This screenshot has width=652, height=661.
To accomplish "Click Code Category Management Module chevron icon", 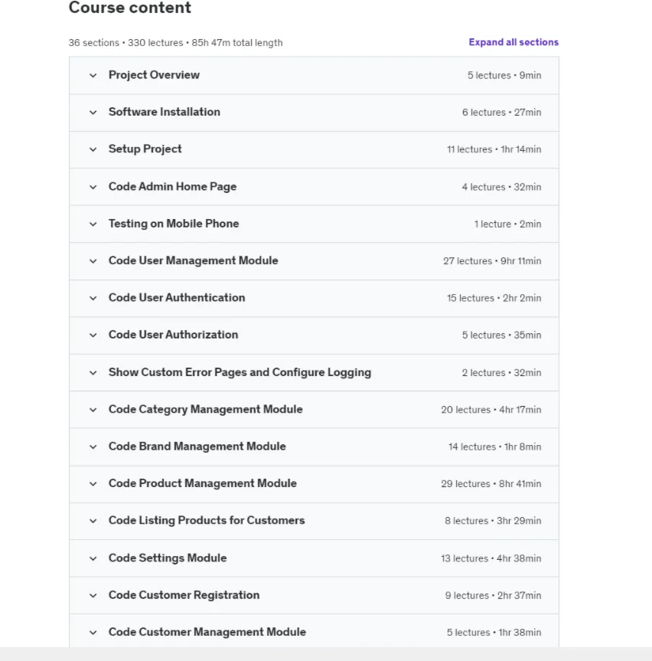I will pos(93,410).
